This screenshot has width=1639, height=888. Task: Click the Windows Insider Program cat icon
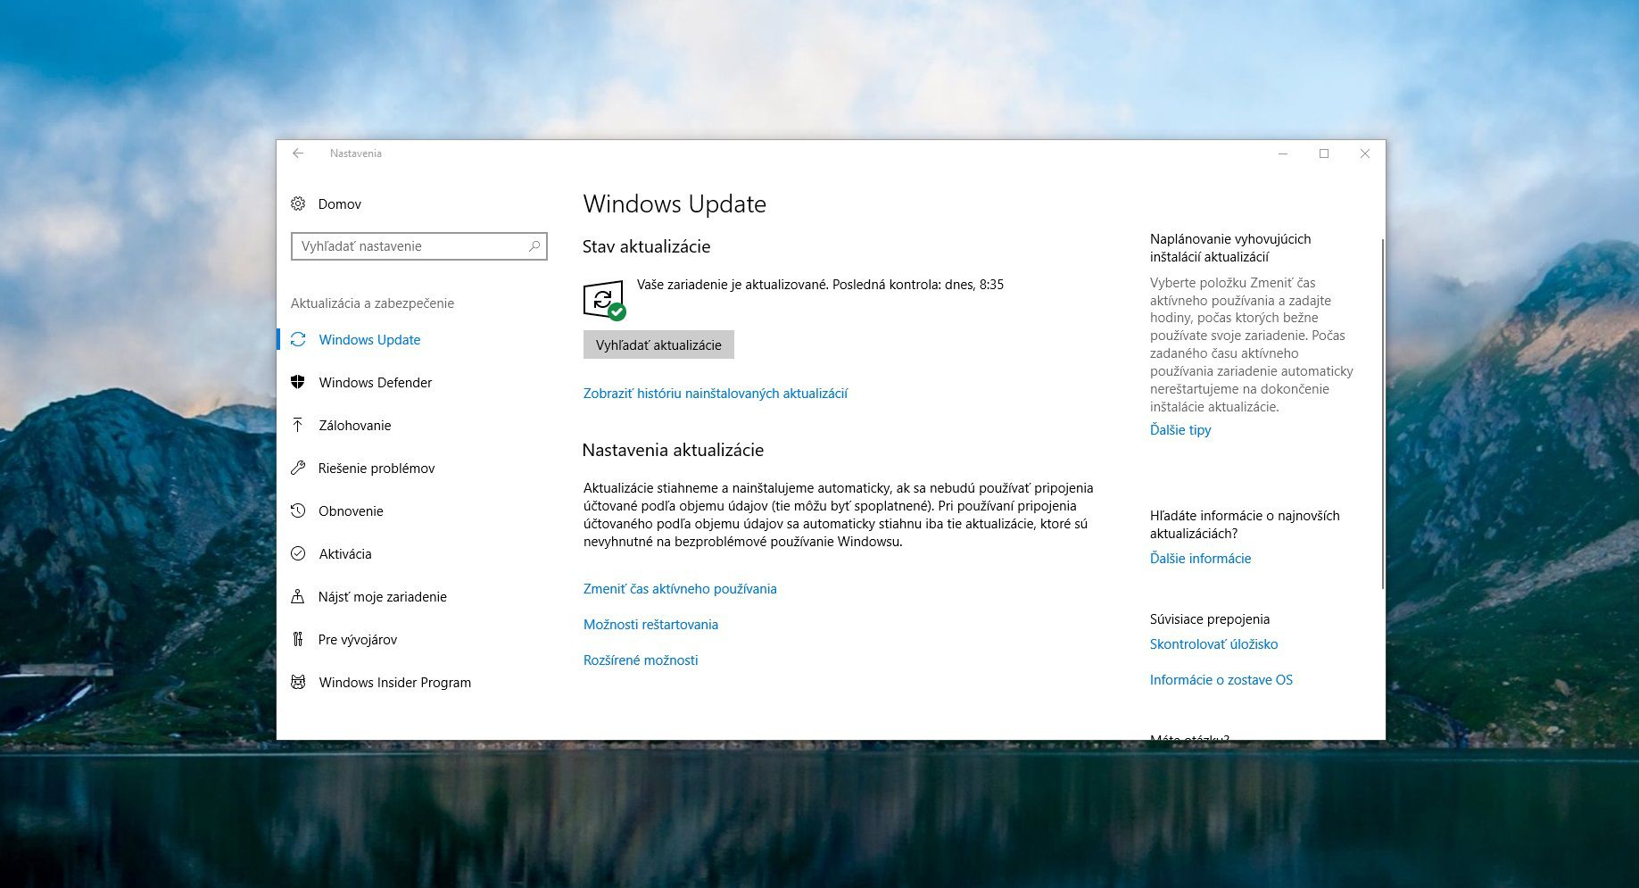pos(298,682)
